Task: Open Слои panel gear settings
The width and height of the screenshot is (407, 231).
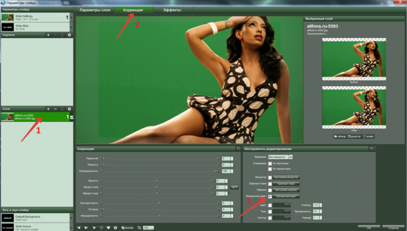Action: (69, 109)
